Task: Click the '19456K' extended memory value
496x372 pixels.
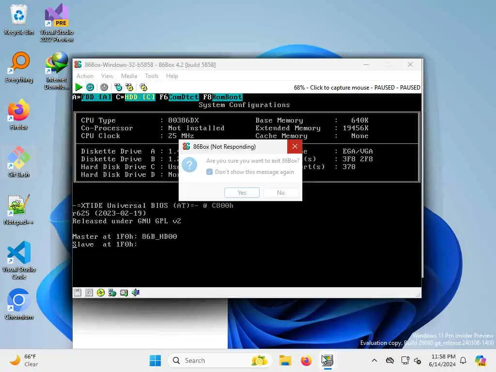Action: tap(356, 128)
